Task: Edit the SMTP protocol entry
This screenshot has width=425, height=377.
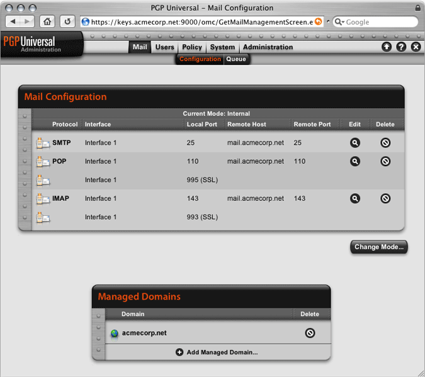Action: pos(355,143)
